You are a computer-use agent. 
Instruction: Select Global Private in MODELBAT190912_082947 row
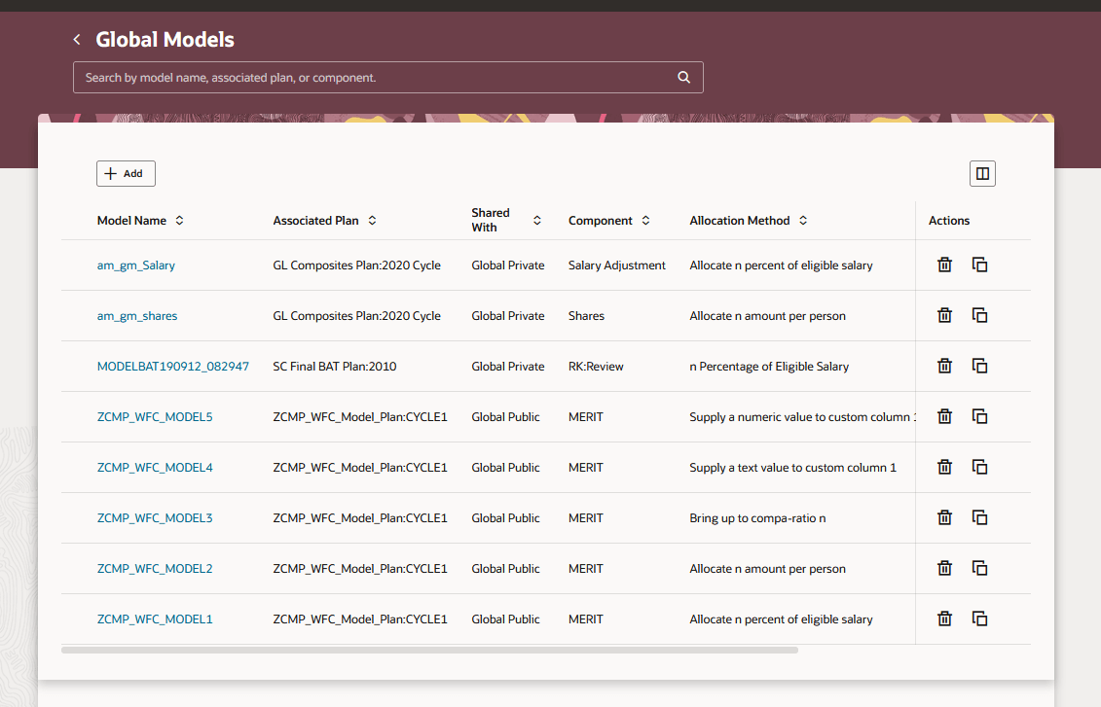508,366
